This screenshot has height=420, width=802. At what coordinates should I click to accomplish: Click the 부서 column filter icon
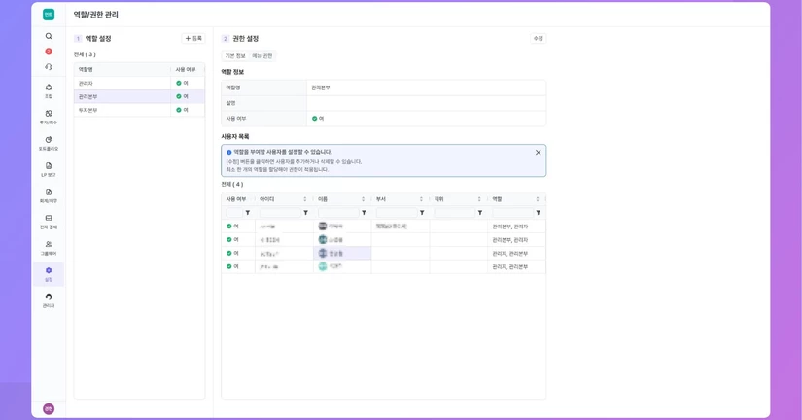click(x=422, y=213)
